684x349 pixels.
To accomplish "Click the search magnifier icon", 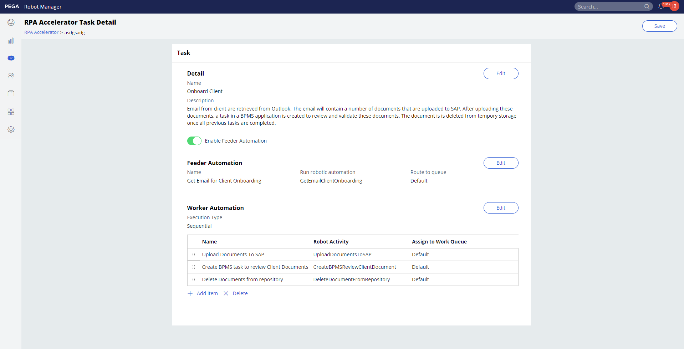I will click(647, 6).
